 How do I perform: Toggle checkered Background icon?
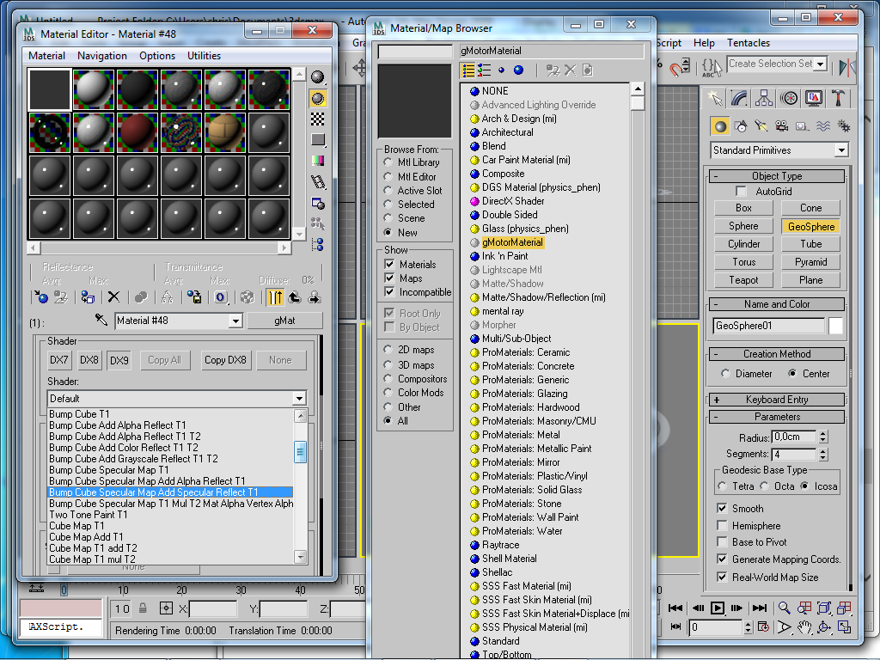click(318, 119)
